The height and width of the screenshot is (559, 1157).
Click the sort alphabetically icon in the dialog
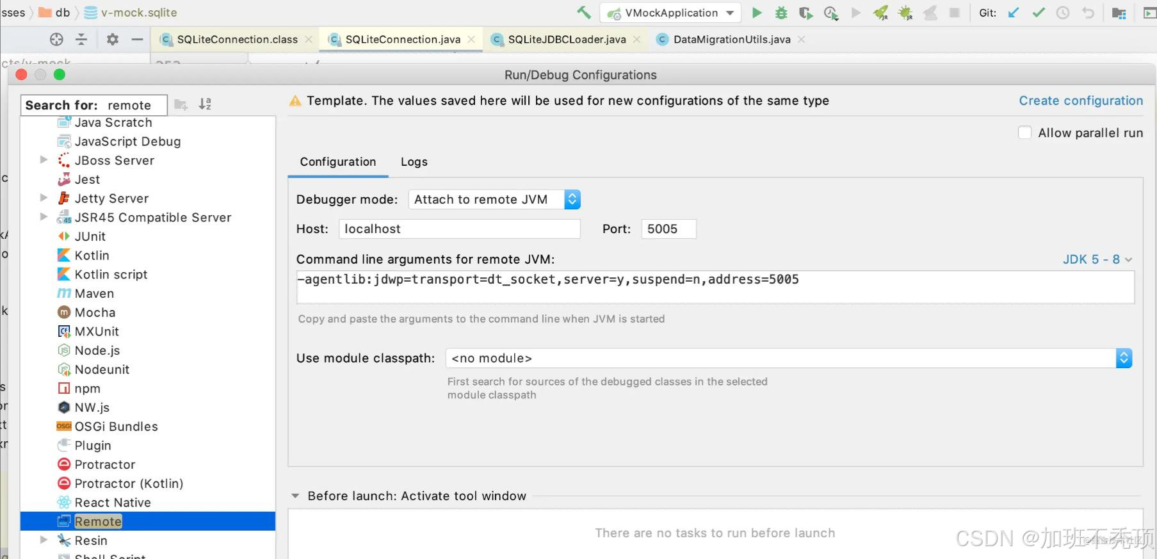205,104
